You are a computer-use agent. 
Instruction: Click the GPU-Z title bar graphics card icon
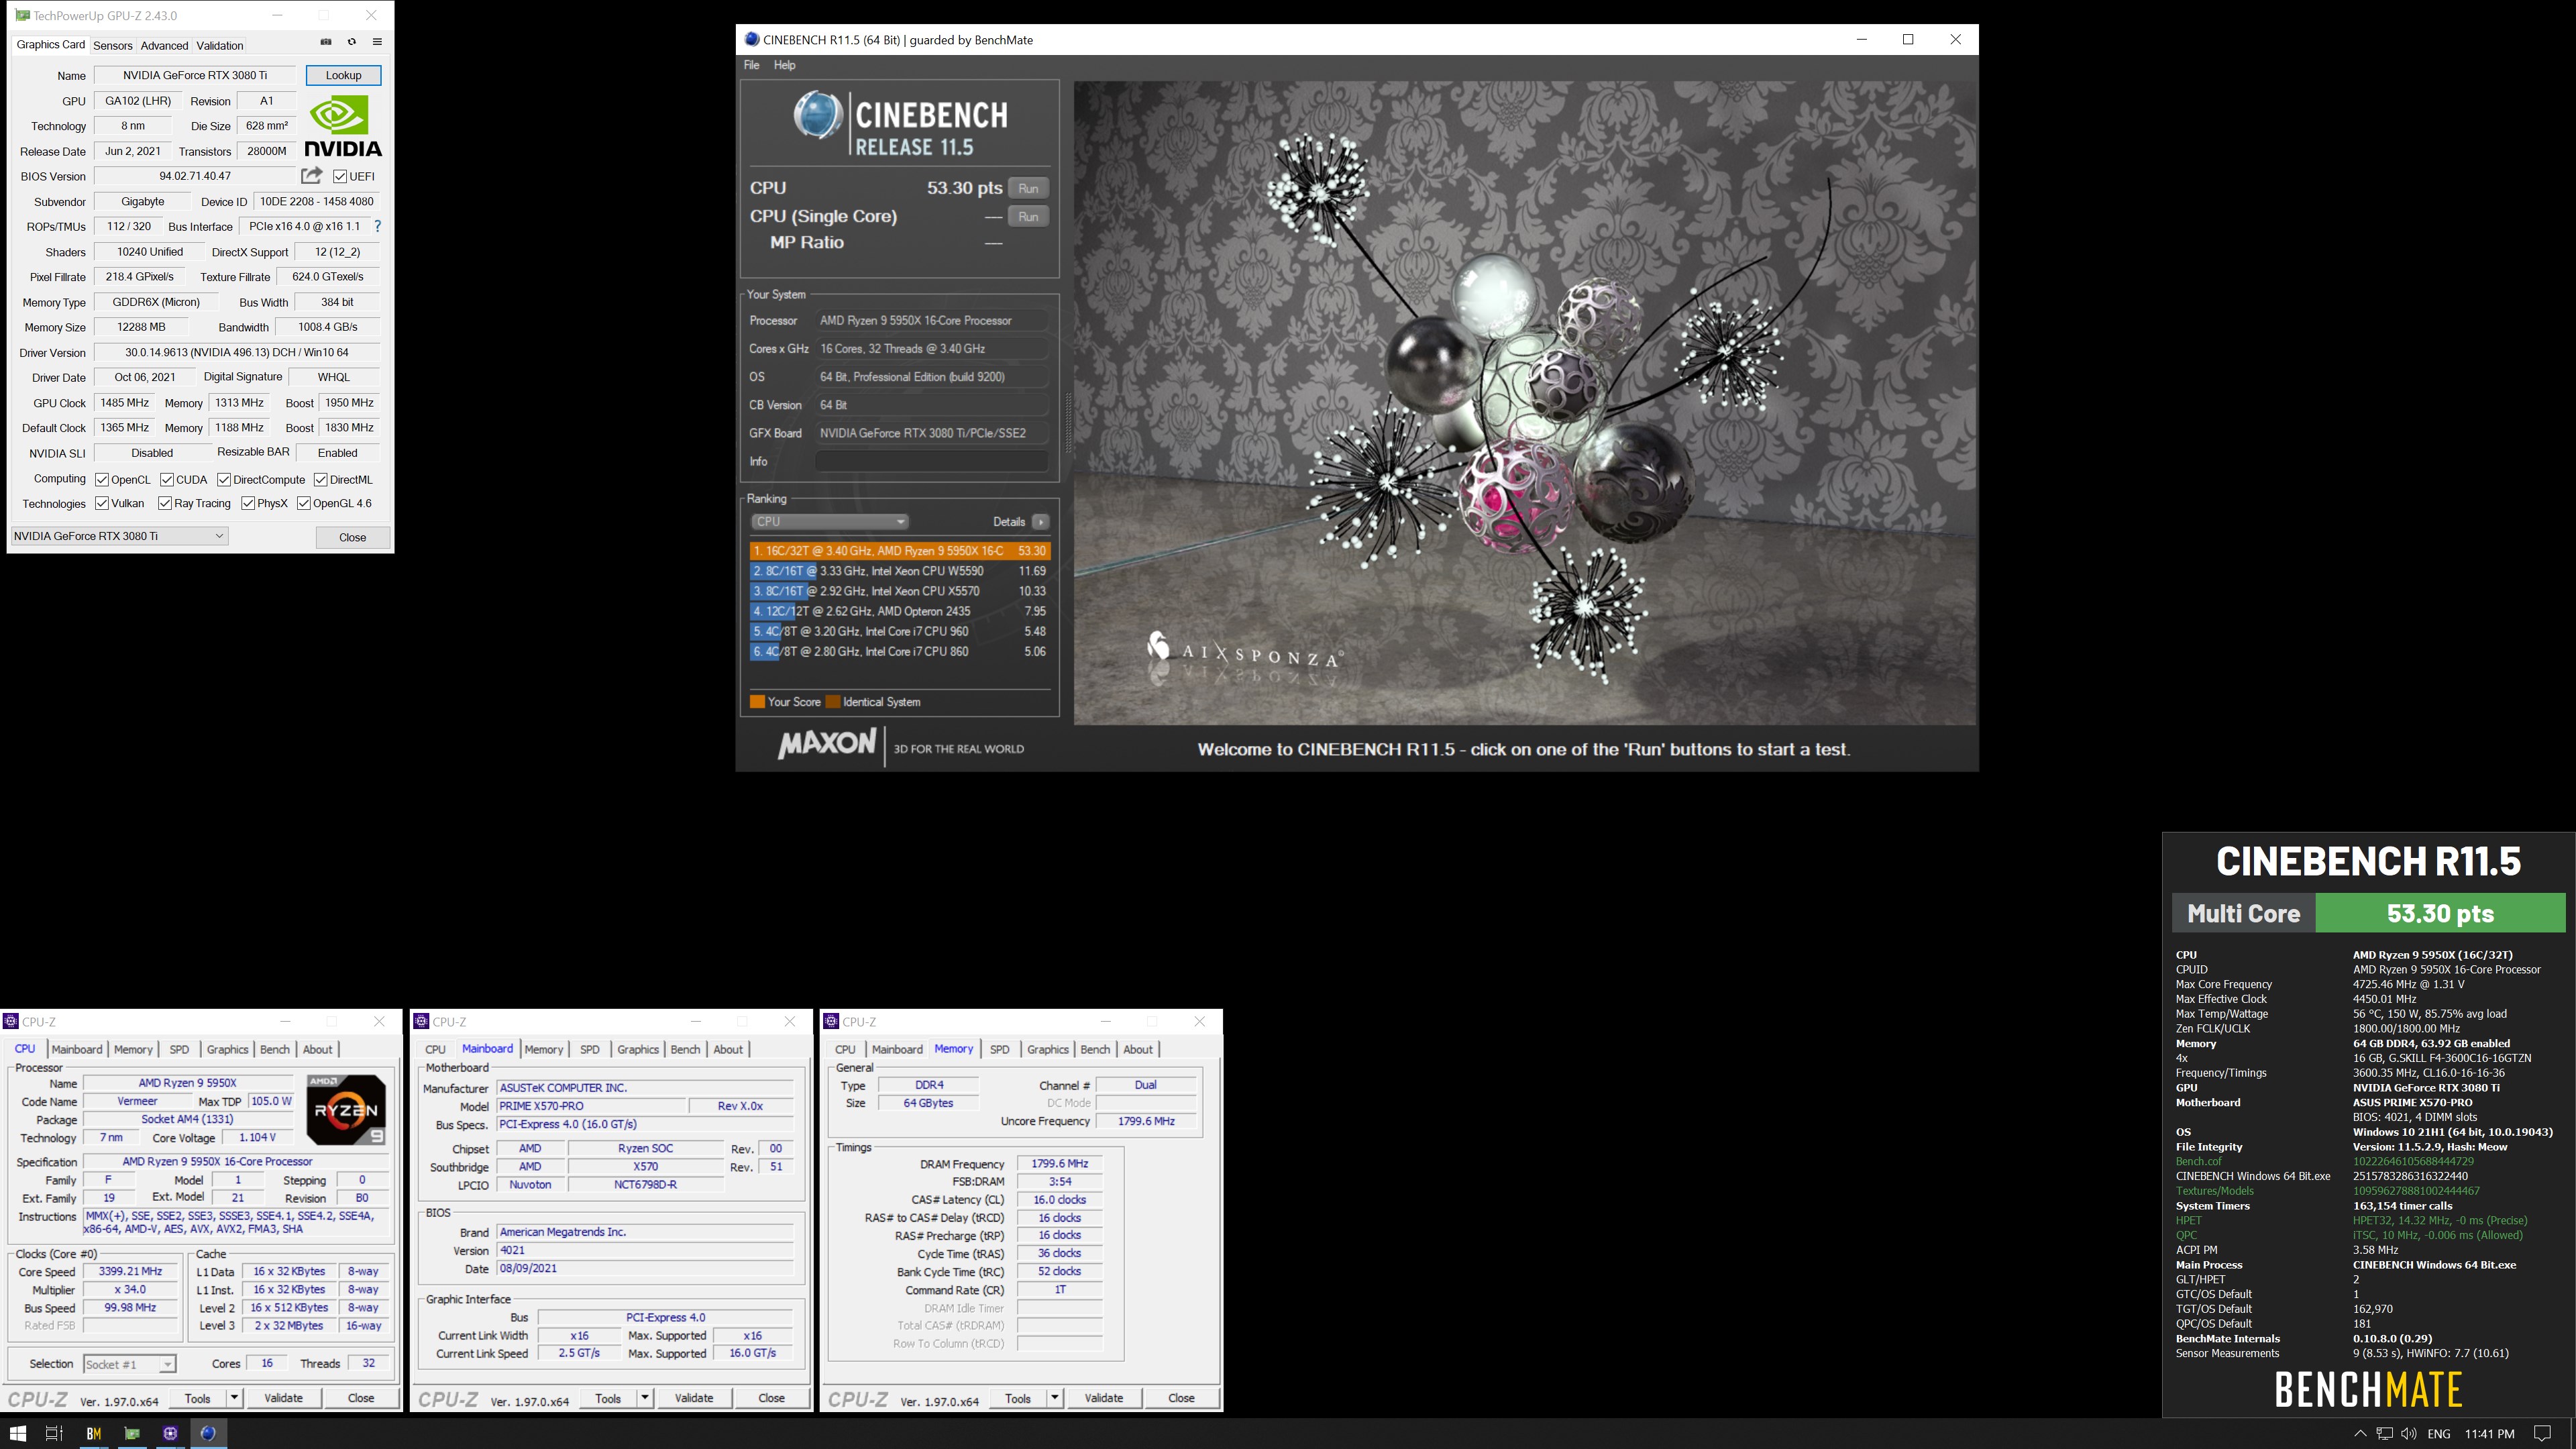(x=22, y=15)
